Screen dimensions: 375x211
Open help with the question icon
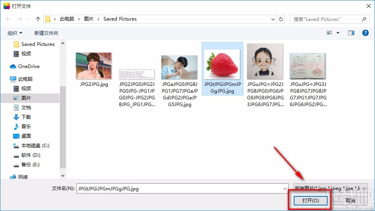pos(365,33)
